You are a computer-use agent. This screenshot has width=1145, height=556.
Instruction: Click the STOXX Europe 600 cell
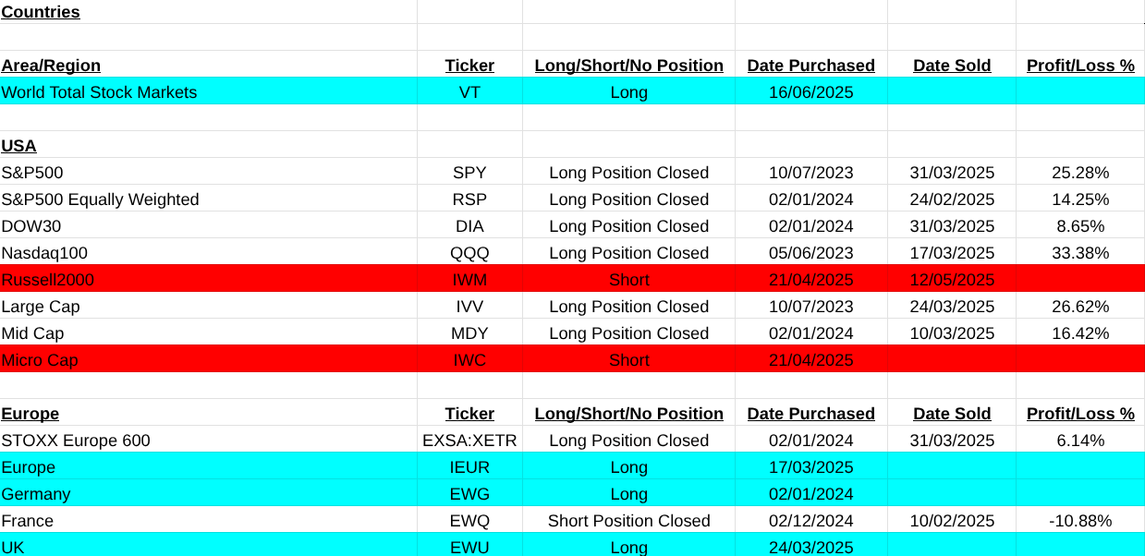click(x=76, y=441)
